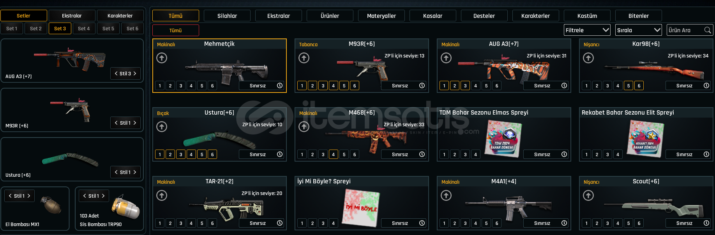The width and height of the screenshot is (715, 235).
Task: Click the clock icon on TAR-21[+2] card
Action: [x=280, y=223]
